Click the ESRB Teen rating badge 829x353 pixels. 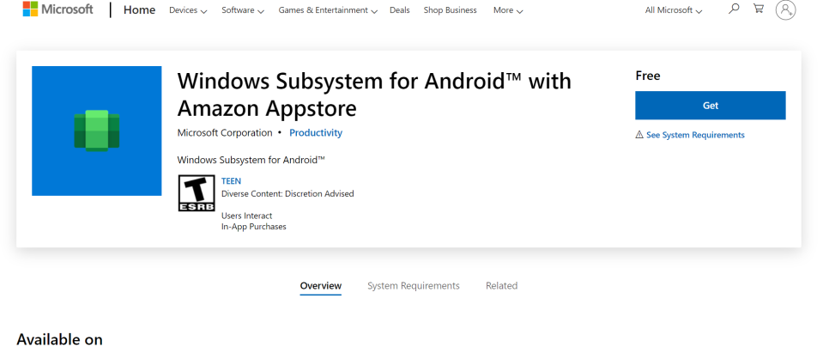pyautogui.click(x=197, y=193)
